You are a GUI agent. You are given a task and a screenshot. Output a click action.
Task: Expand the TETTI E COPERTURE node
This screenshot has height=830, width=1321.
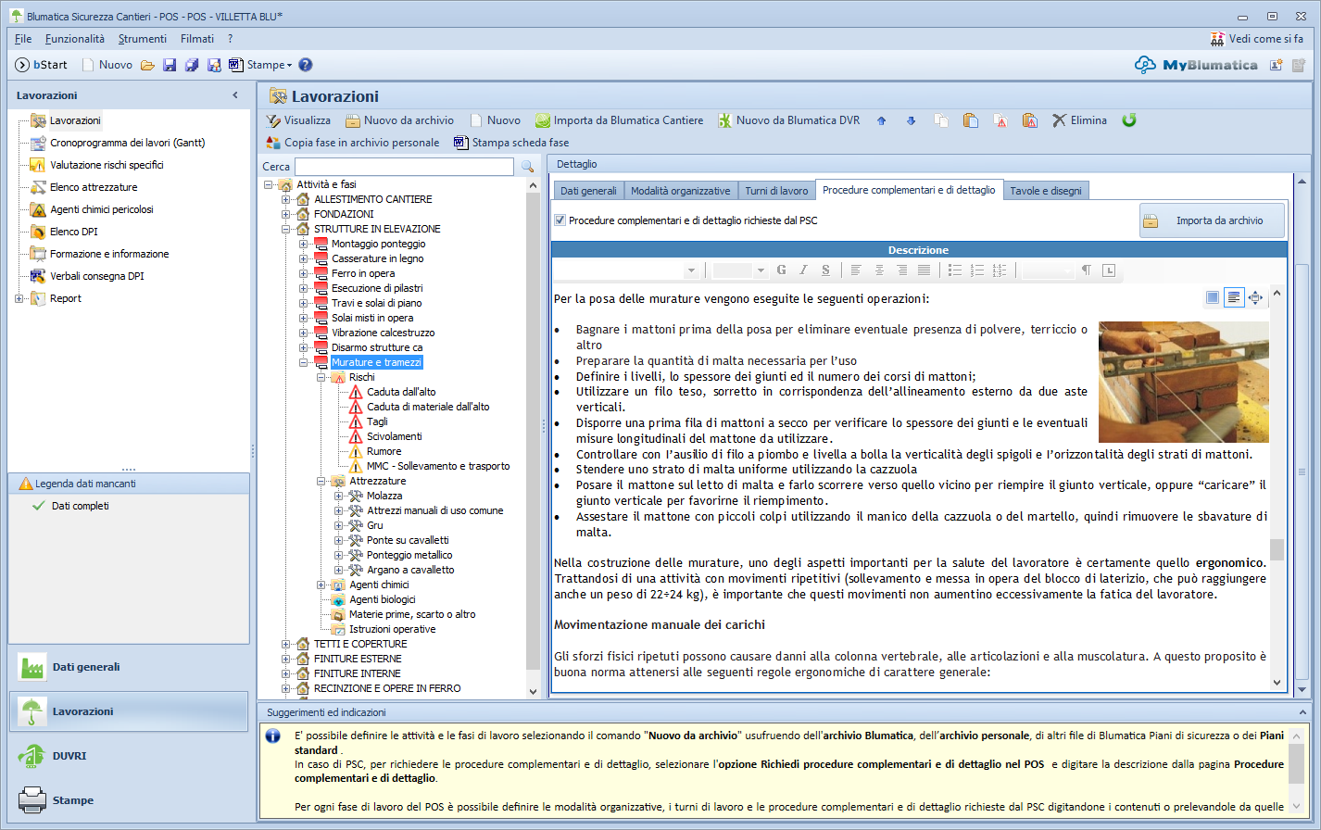pyautogui.click(x=285, y=644)
